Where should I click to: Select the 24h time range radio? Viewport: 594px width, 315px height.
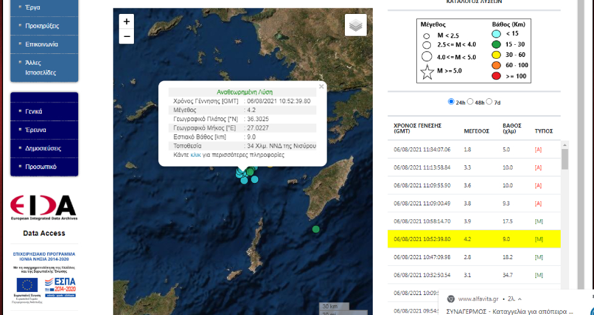451,102
